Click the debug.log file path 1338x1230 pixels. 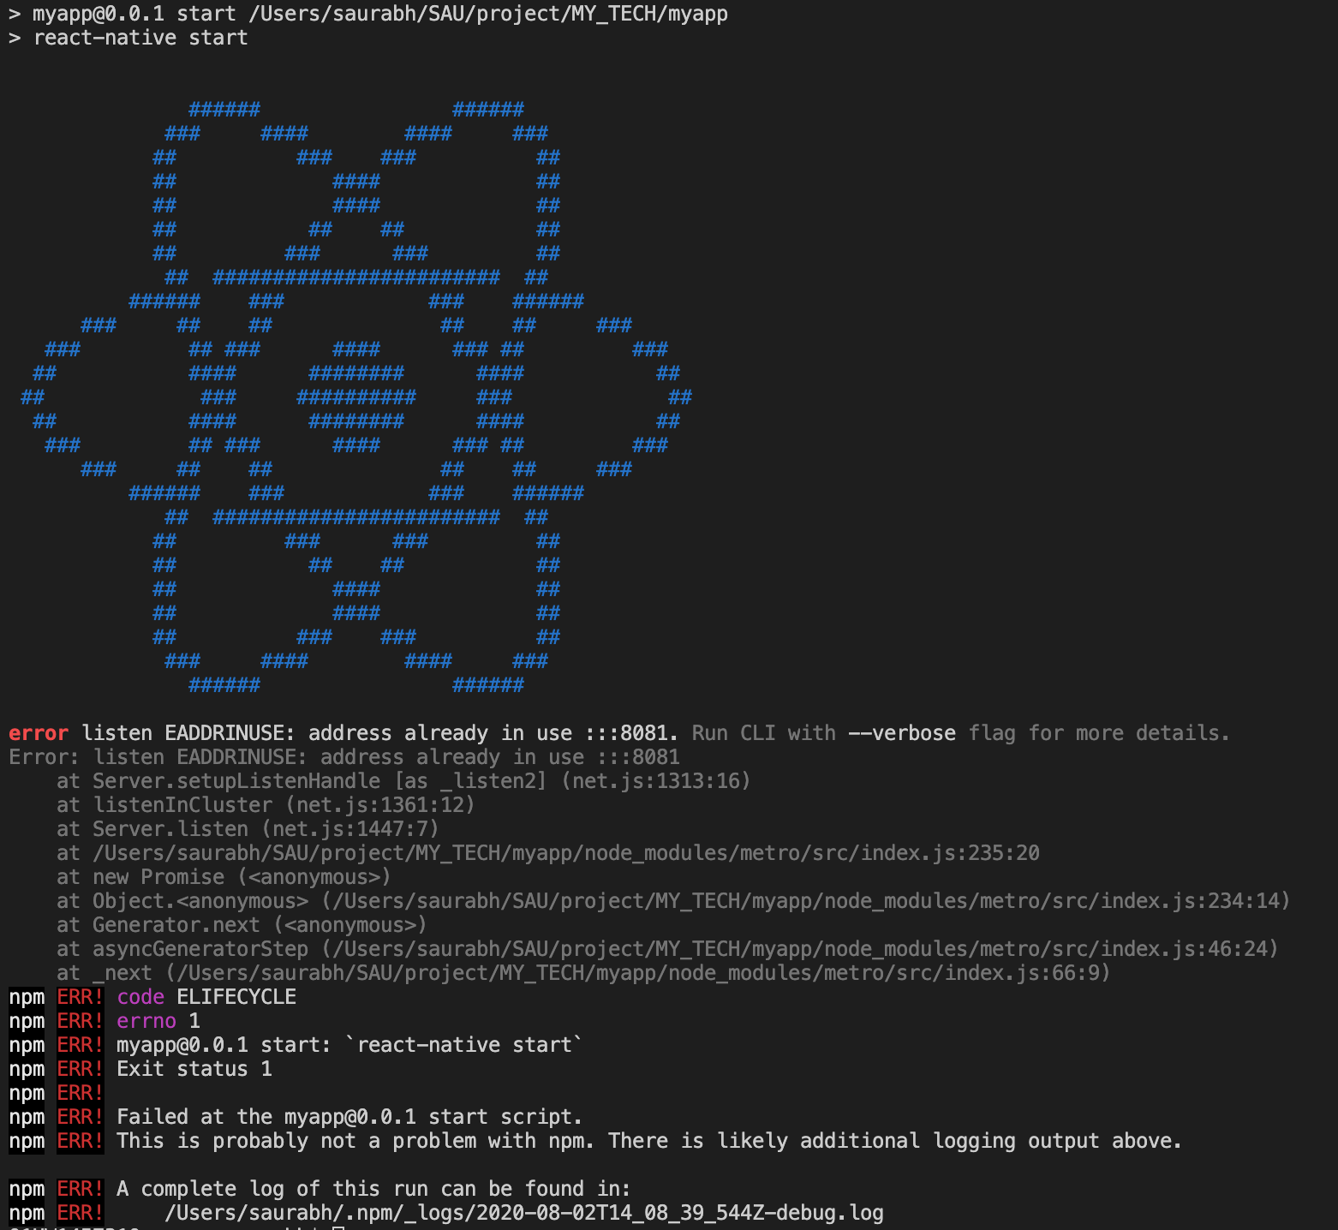coord(523,1213)
